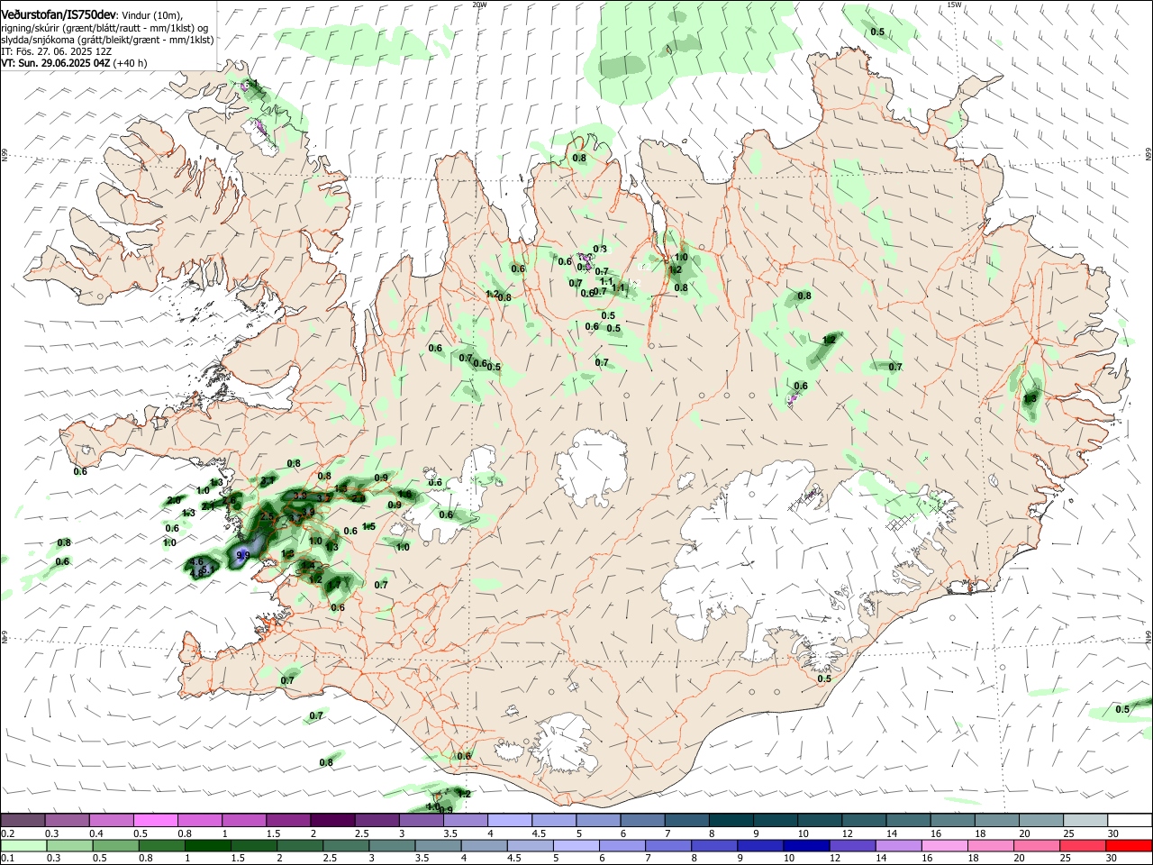Screen dimensions: 1153x865
Task: Click the 2.1 precipitation value
Action: (x=208, y=506)
